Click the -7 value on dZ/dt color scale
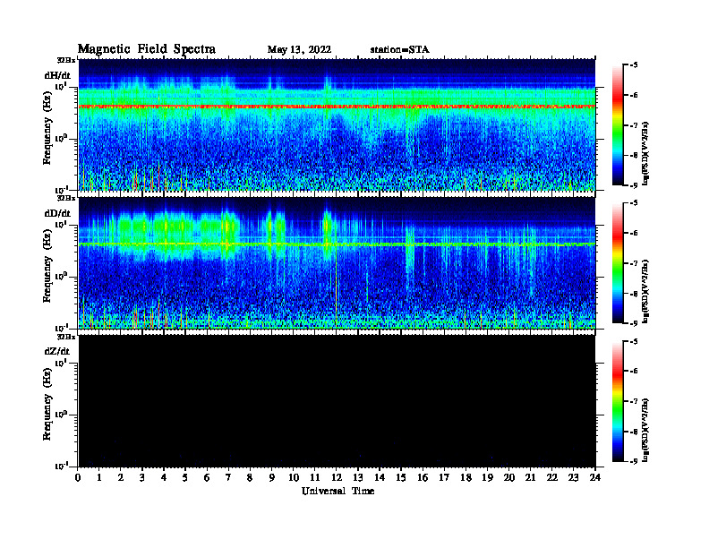This screenshot has height=548, width=709. click(634, 401)
